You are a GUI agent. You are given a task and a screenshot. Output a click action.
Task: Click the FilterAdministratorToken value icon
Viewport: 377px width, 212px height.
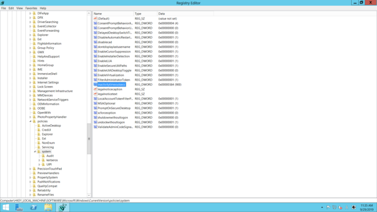(x=95, y=80)
